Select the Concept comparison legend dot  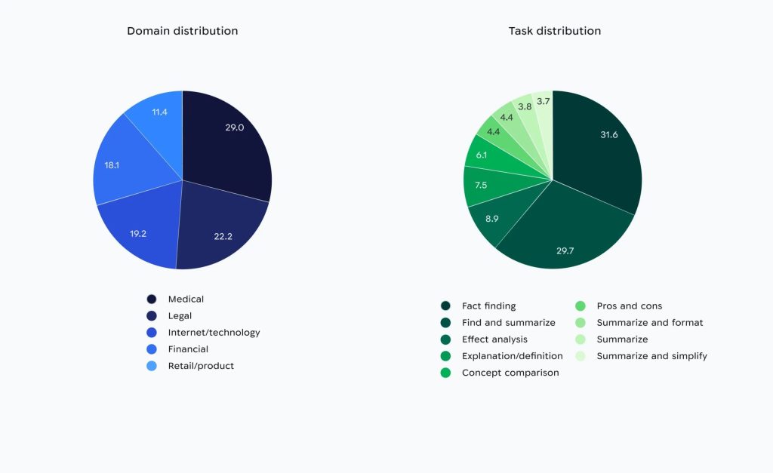tap(445, 373)
